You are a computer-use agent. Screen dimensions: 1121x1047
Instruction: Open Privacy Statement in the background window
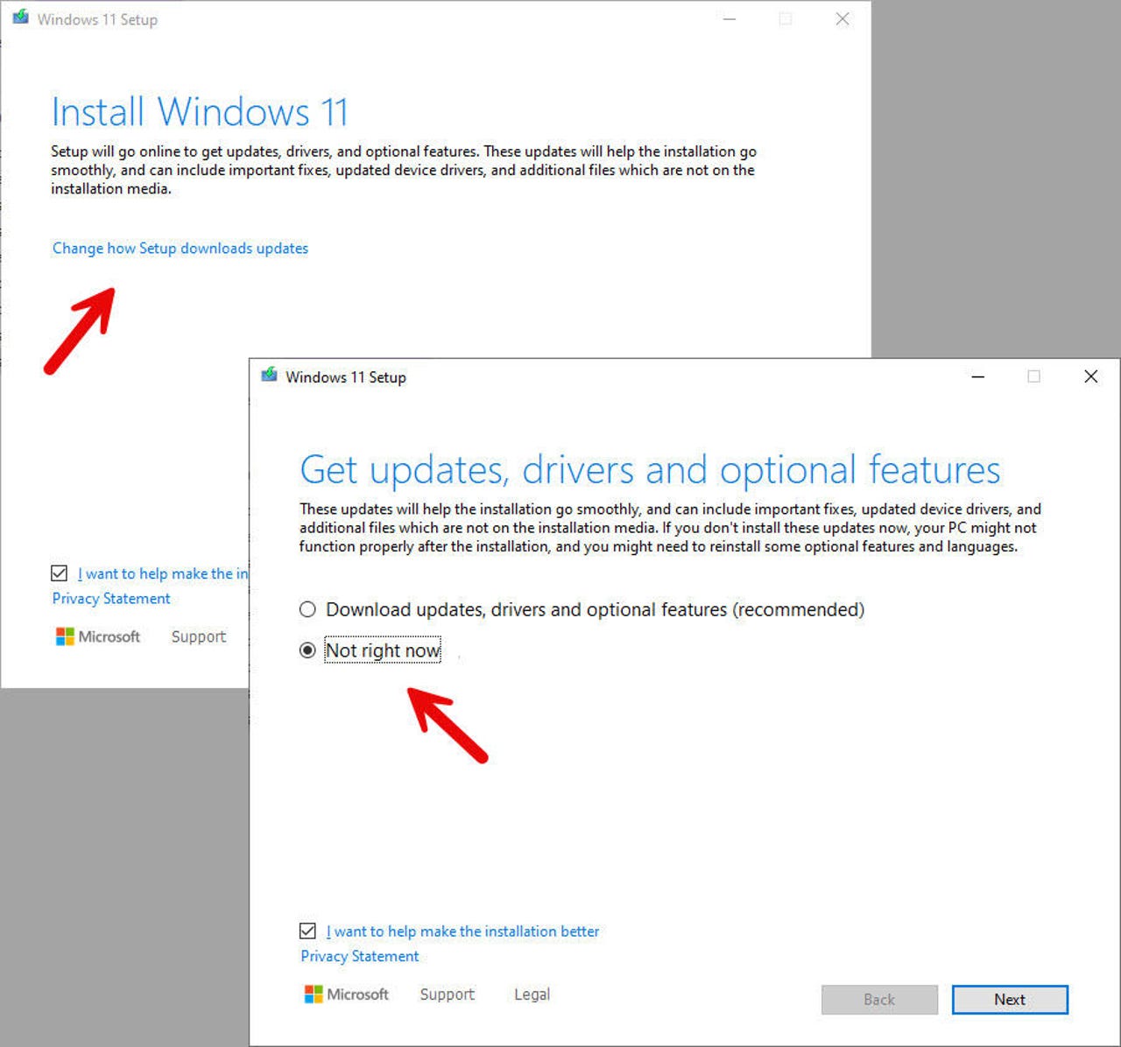(111, 599)
